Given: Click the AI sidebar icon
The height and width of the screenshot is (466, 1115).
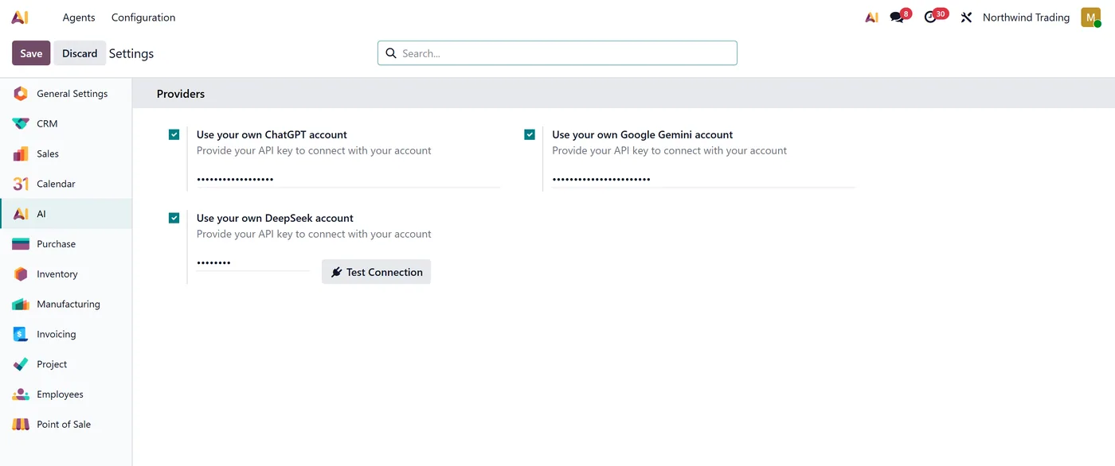Looking at the screenshot, I should 21,214.
